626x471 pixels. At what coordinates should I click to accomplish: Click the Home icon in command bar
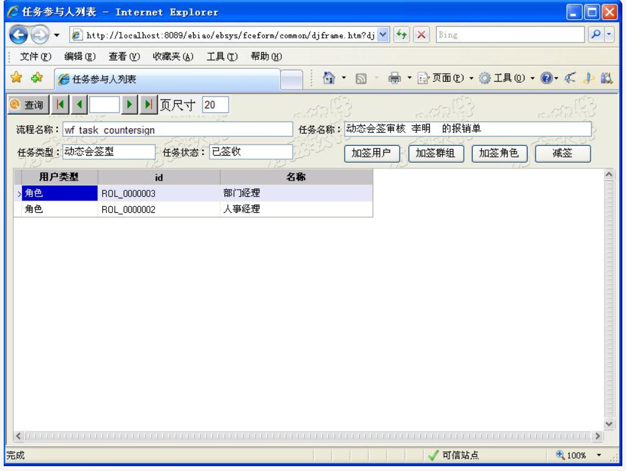click(x=328, y=77)
